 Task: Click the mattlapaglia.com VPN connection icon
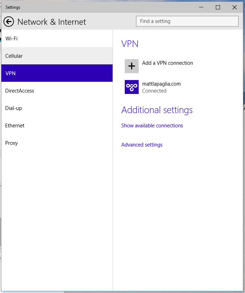132,87
